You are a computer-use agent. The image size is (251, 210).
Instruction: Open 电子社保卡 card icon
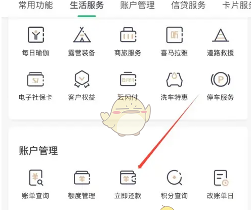(35, 79)
